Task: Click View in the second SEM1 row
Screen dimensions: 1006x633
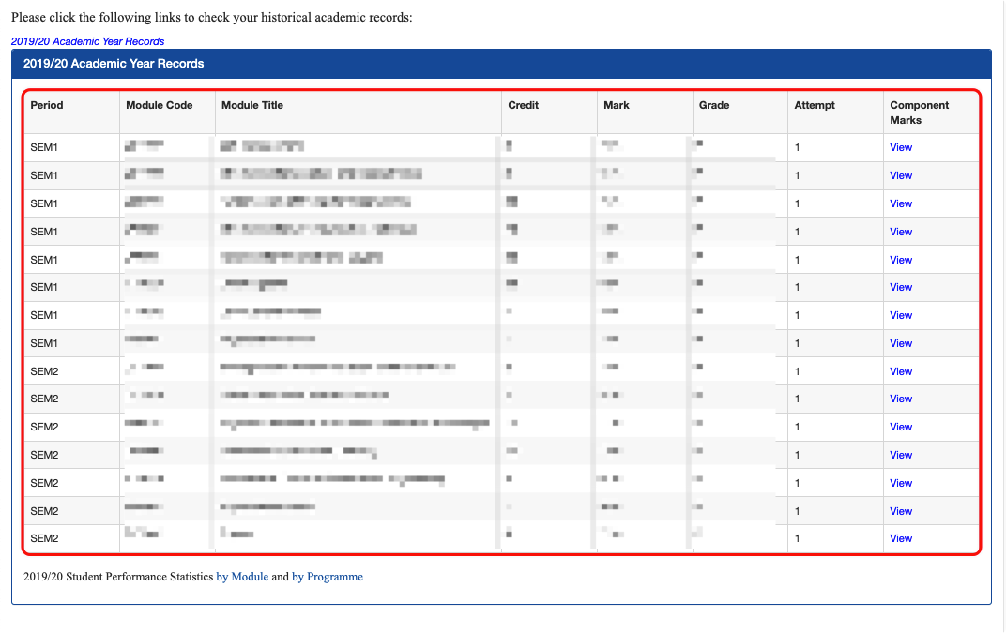Action: [x=900, y=175]
